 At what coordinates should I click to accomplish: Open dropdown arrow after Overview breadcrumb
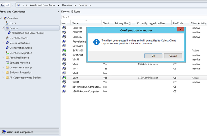point(75,5)
